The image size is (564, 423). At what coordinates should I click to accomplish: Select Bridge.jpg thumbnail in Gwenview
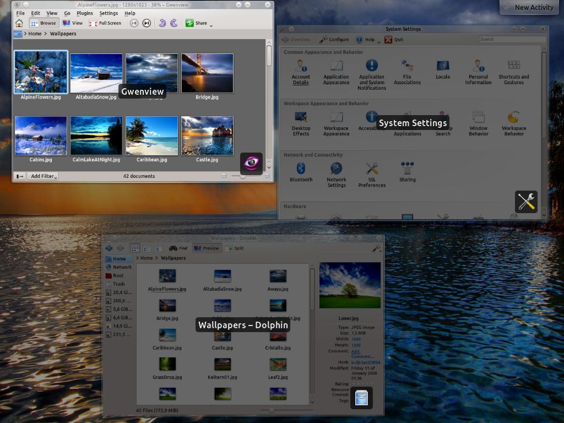pyautogui.click(x=207, y=73)
